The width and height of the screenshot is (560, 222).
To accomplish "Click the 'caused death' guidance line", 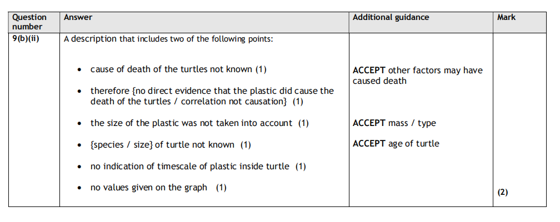I will [x=379, y=81].
